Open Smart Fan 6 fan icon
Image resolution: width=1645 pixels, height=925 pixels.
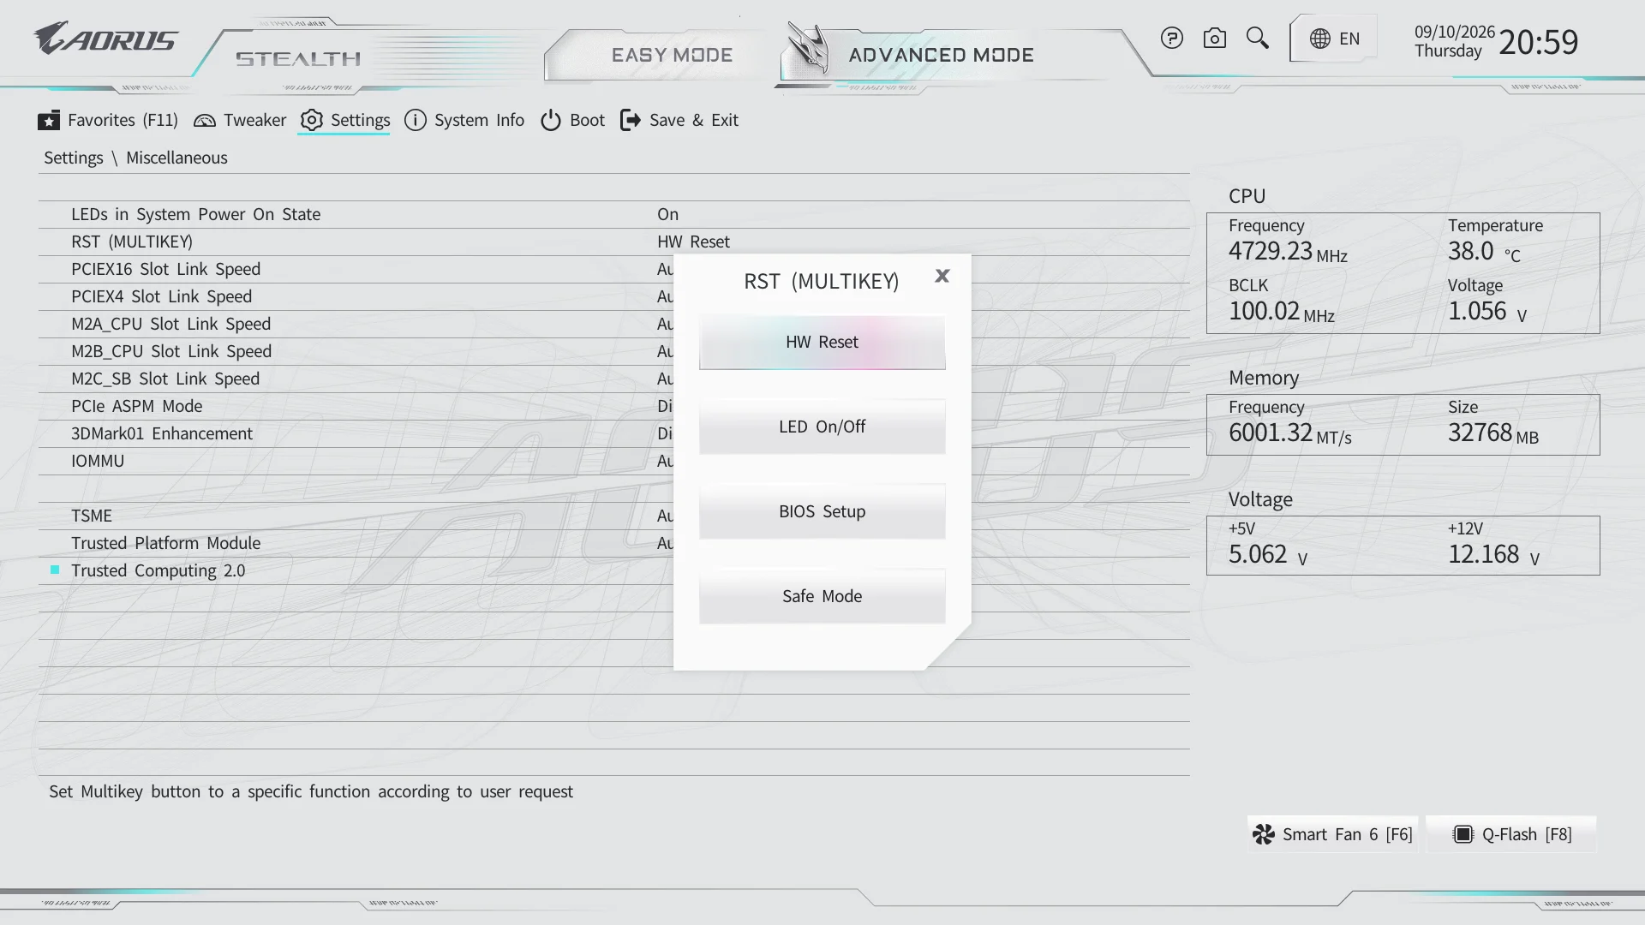[1264, 834]
